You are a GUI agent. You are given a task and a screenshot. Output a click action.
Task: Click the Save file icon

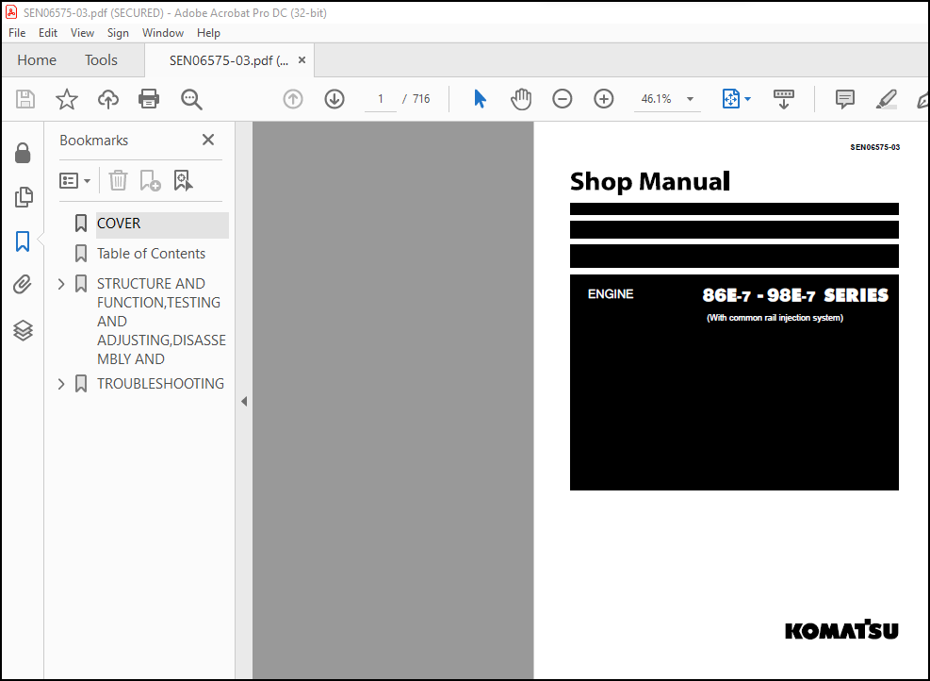[x=24, y=98]
